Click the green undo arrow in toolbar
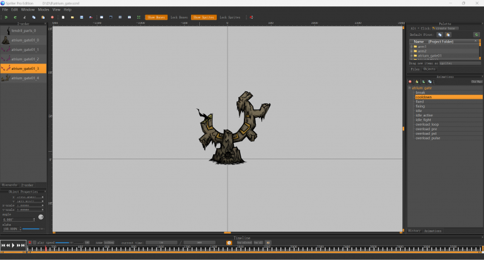 [x=6, y=18]
